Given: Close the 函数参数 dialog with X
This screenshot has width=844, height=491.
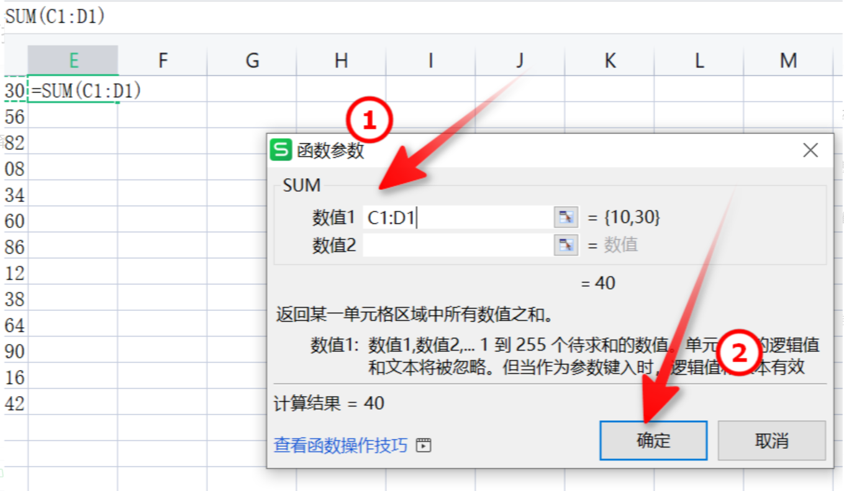Looking at the screenshot, I should click(810, 150).
